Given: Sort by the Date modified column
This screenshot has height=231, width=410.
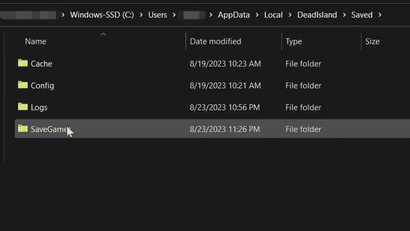Looking at the screenshot, I should [215, 42].
